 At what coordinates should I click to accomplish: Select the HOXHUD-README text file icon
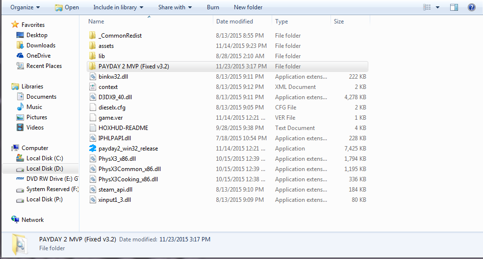(93, 128)
